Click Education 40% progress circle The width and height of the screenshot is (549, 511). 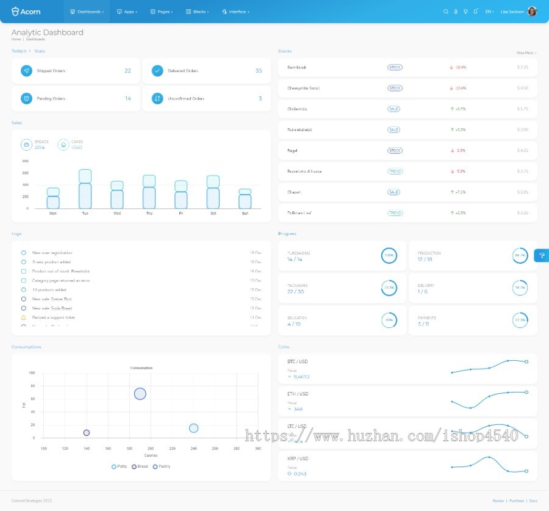(389, 320)
